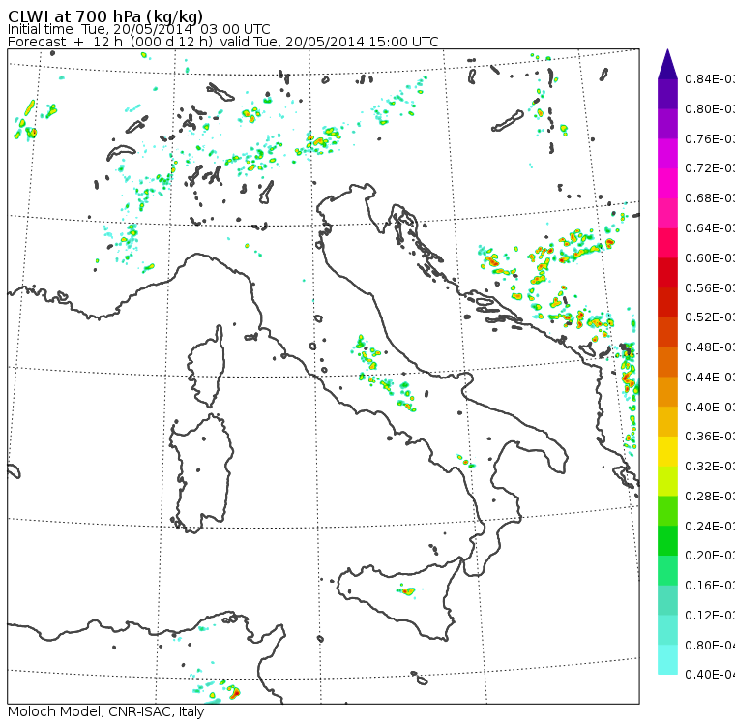Pick the yellow band between 0.32E-03 and 0.36E-03
The image size is (735, 725).
(667, 451)
